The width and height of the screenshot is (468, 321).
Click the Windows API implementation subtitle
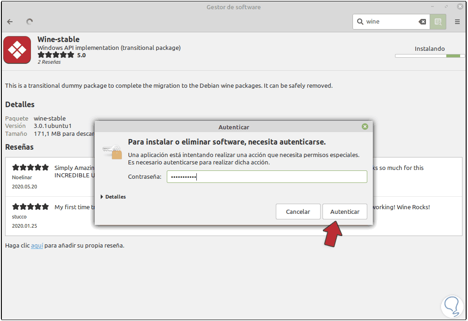109,48
